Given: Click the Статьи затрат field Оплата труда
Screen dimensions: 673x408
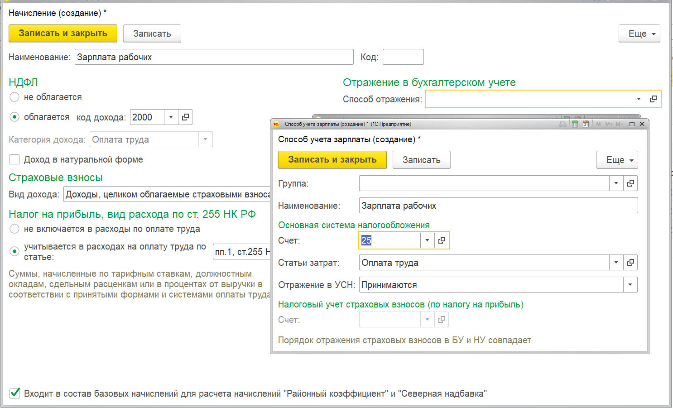Looking at the screenshot, I should [x=484, y=263].
